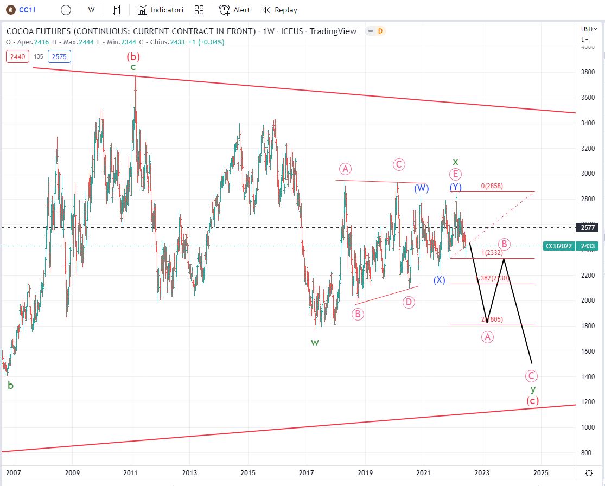
Task: Click the 2017 time axis label
Action: point(307,473)
